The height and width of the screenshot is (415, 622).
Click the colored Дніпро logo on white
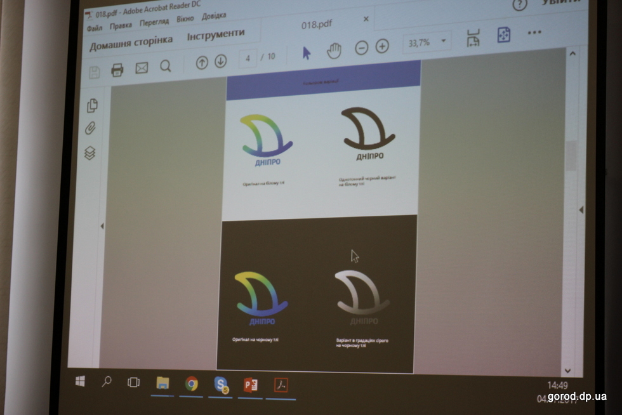(266, 140)
